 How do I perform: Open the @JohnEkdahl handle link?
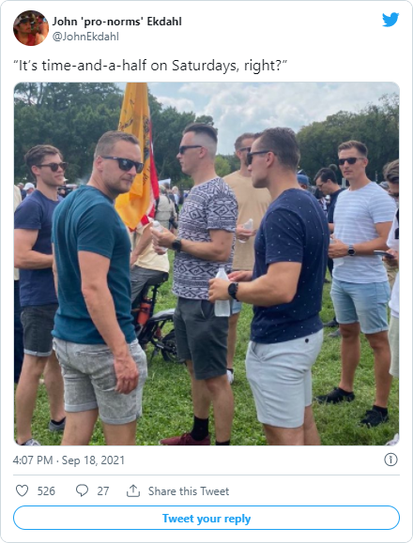coord(85,37)
